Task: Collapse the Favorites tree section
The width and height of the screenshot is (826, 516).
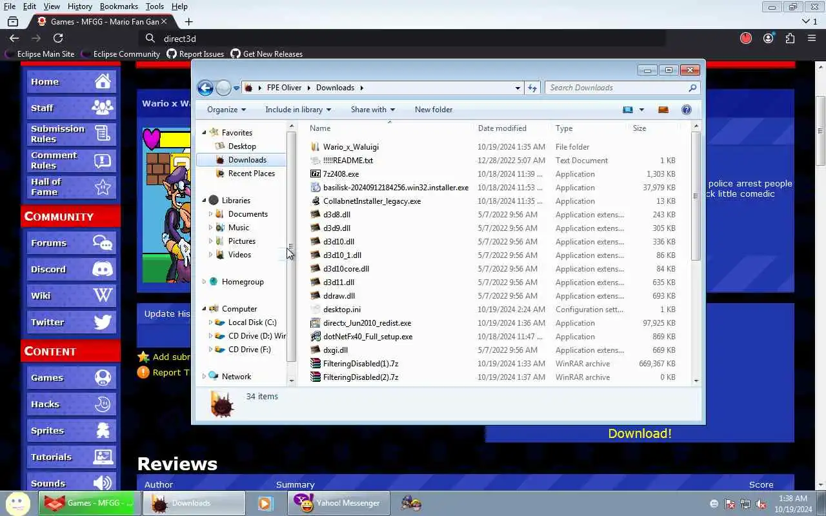Action: (205, 133)
